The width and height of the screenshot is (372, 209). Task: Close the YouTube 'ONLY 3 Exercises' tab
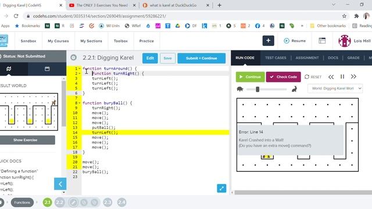pyautogui.click(x=134, y=5)
